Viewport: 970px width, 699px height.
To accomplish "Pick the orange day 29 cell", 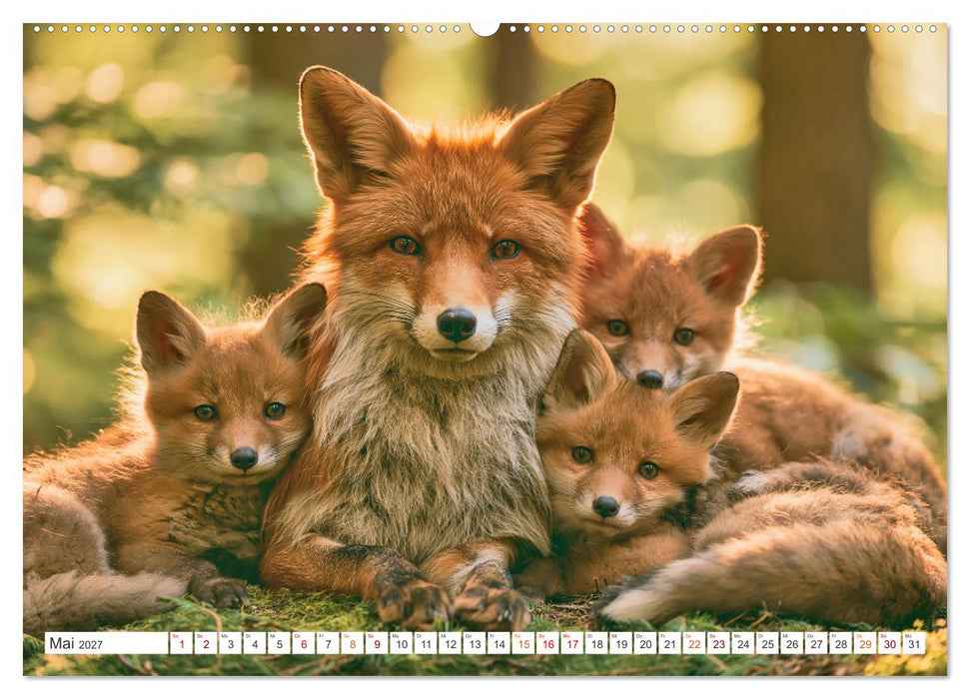I will click(x=865, y=643).
